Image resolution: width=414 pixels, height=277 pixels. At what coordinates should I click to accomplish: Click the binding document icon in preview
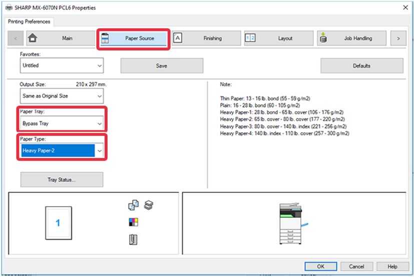[133, 240]
